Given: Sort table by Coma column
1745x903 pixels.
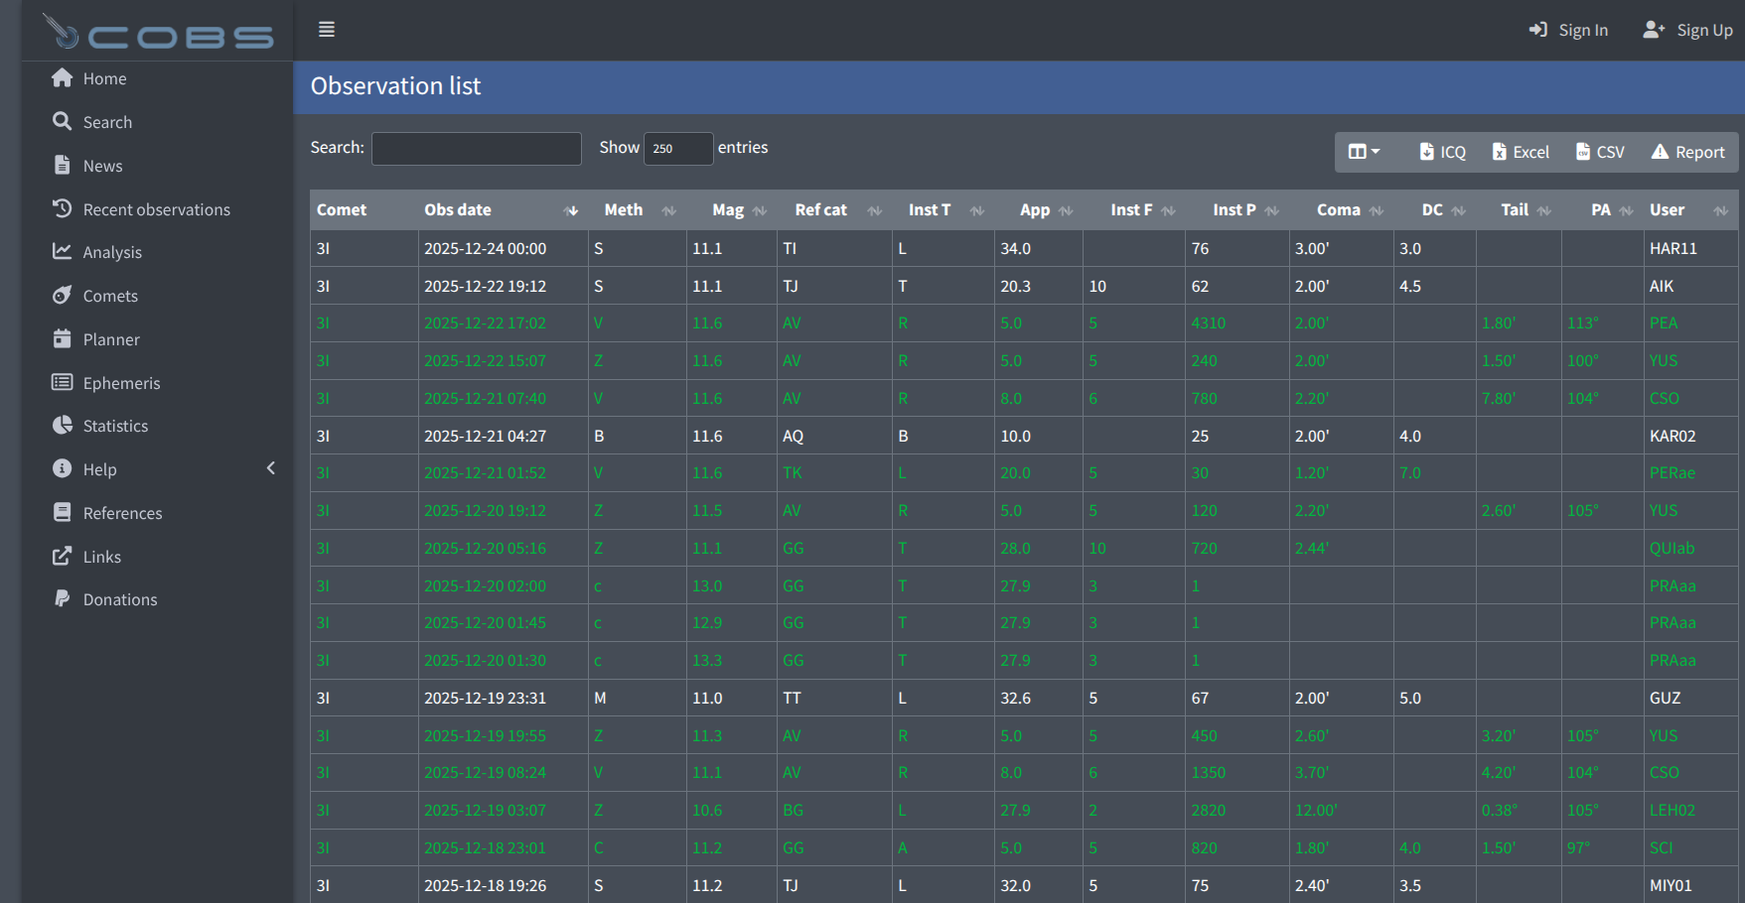Looking at the screenshot, I should [1341, 209].
